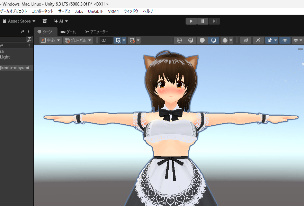Screen dimensions: 304x206
Task: Toggle hidden objects visibility eye icon
Action: click(x=285, y=40)
